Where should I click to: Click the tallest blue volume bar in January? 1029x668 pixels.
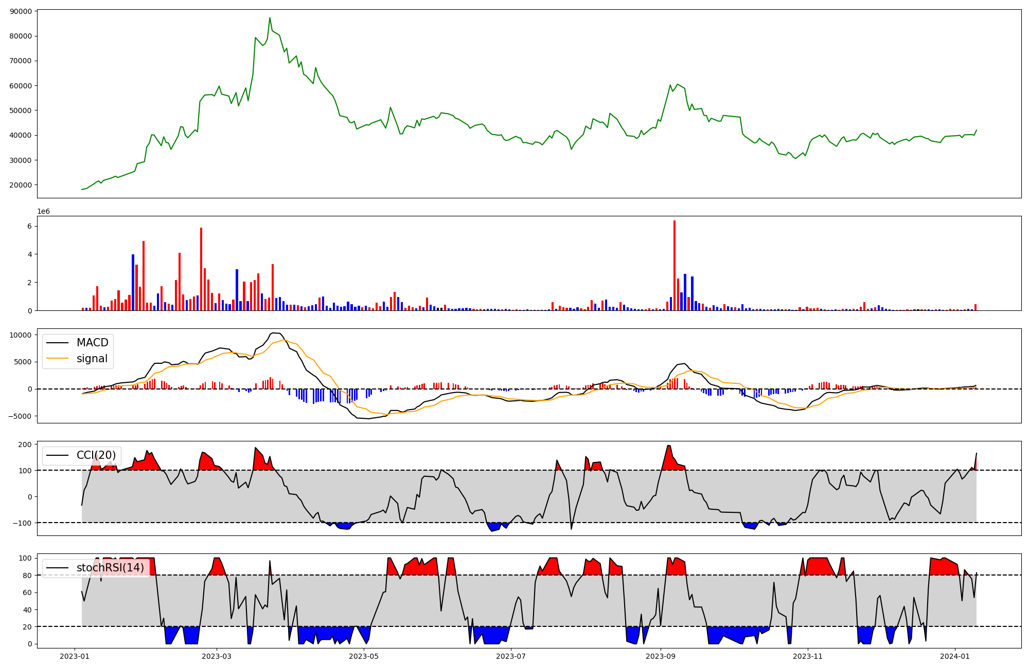point(133,282)
